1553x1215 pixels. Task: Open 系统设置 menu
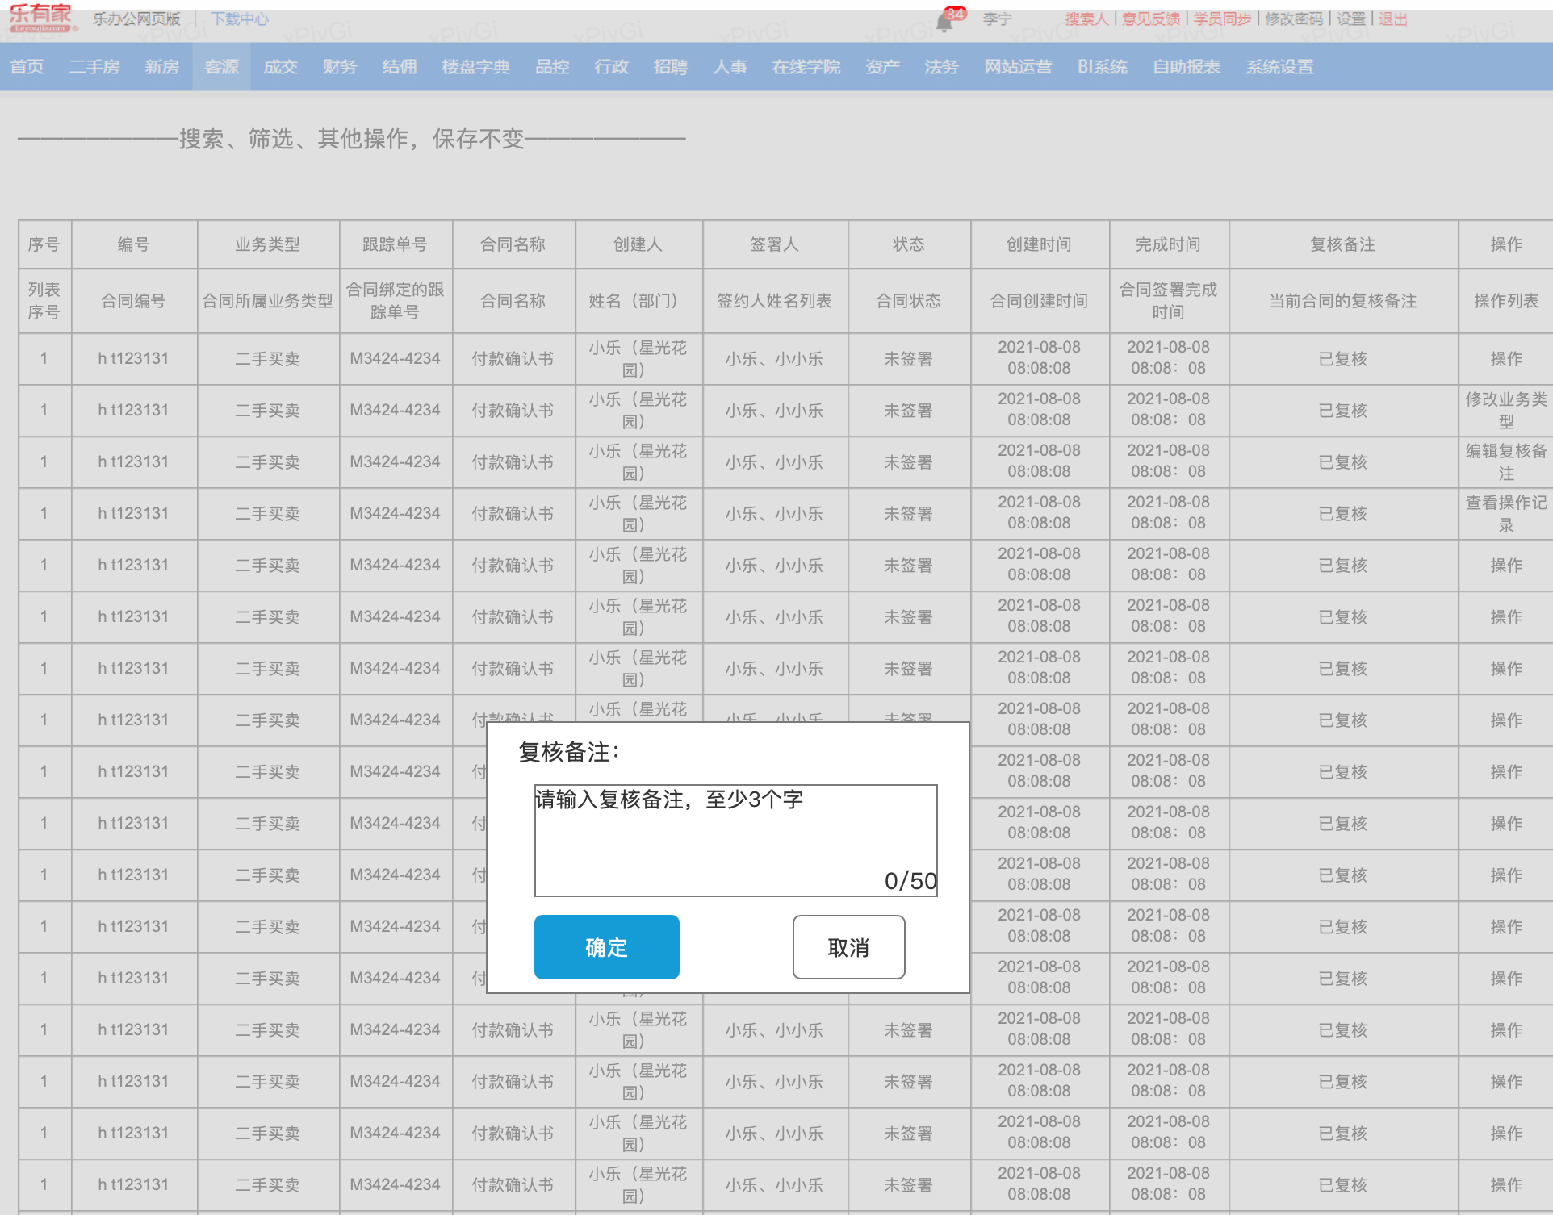click(x=1279, y=67)
